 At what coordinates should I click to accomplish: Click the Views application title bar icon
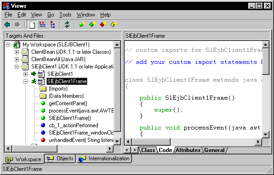click(6, 6)
